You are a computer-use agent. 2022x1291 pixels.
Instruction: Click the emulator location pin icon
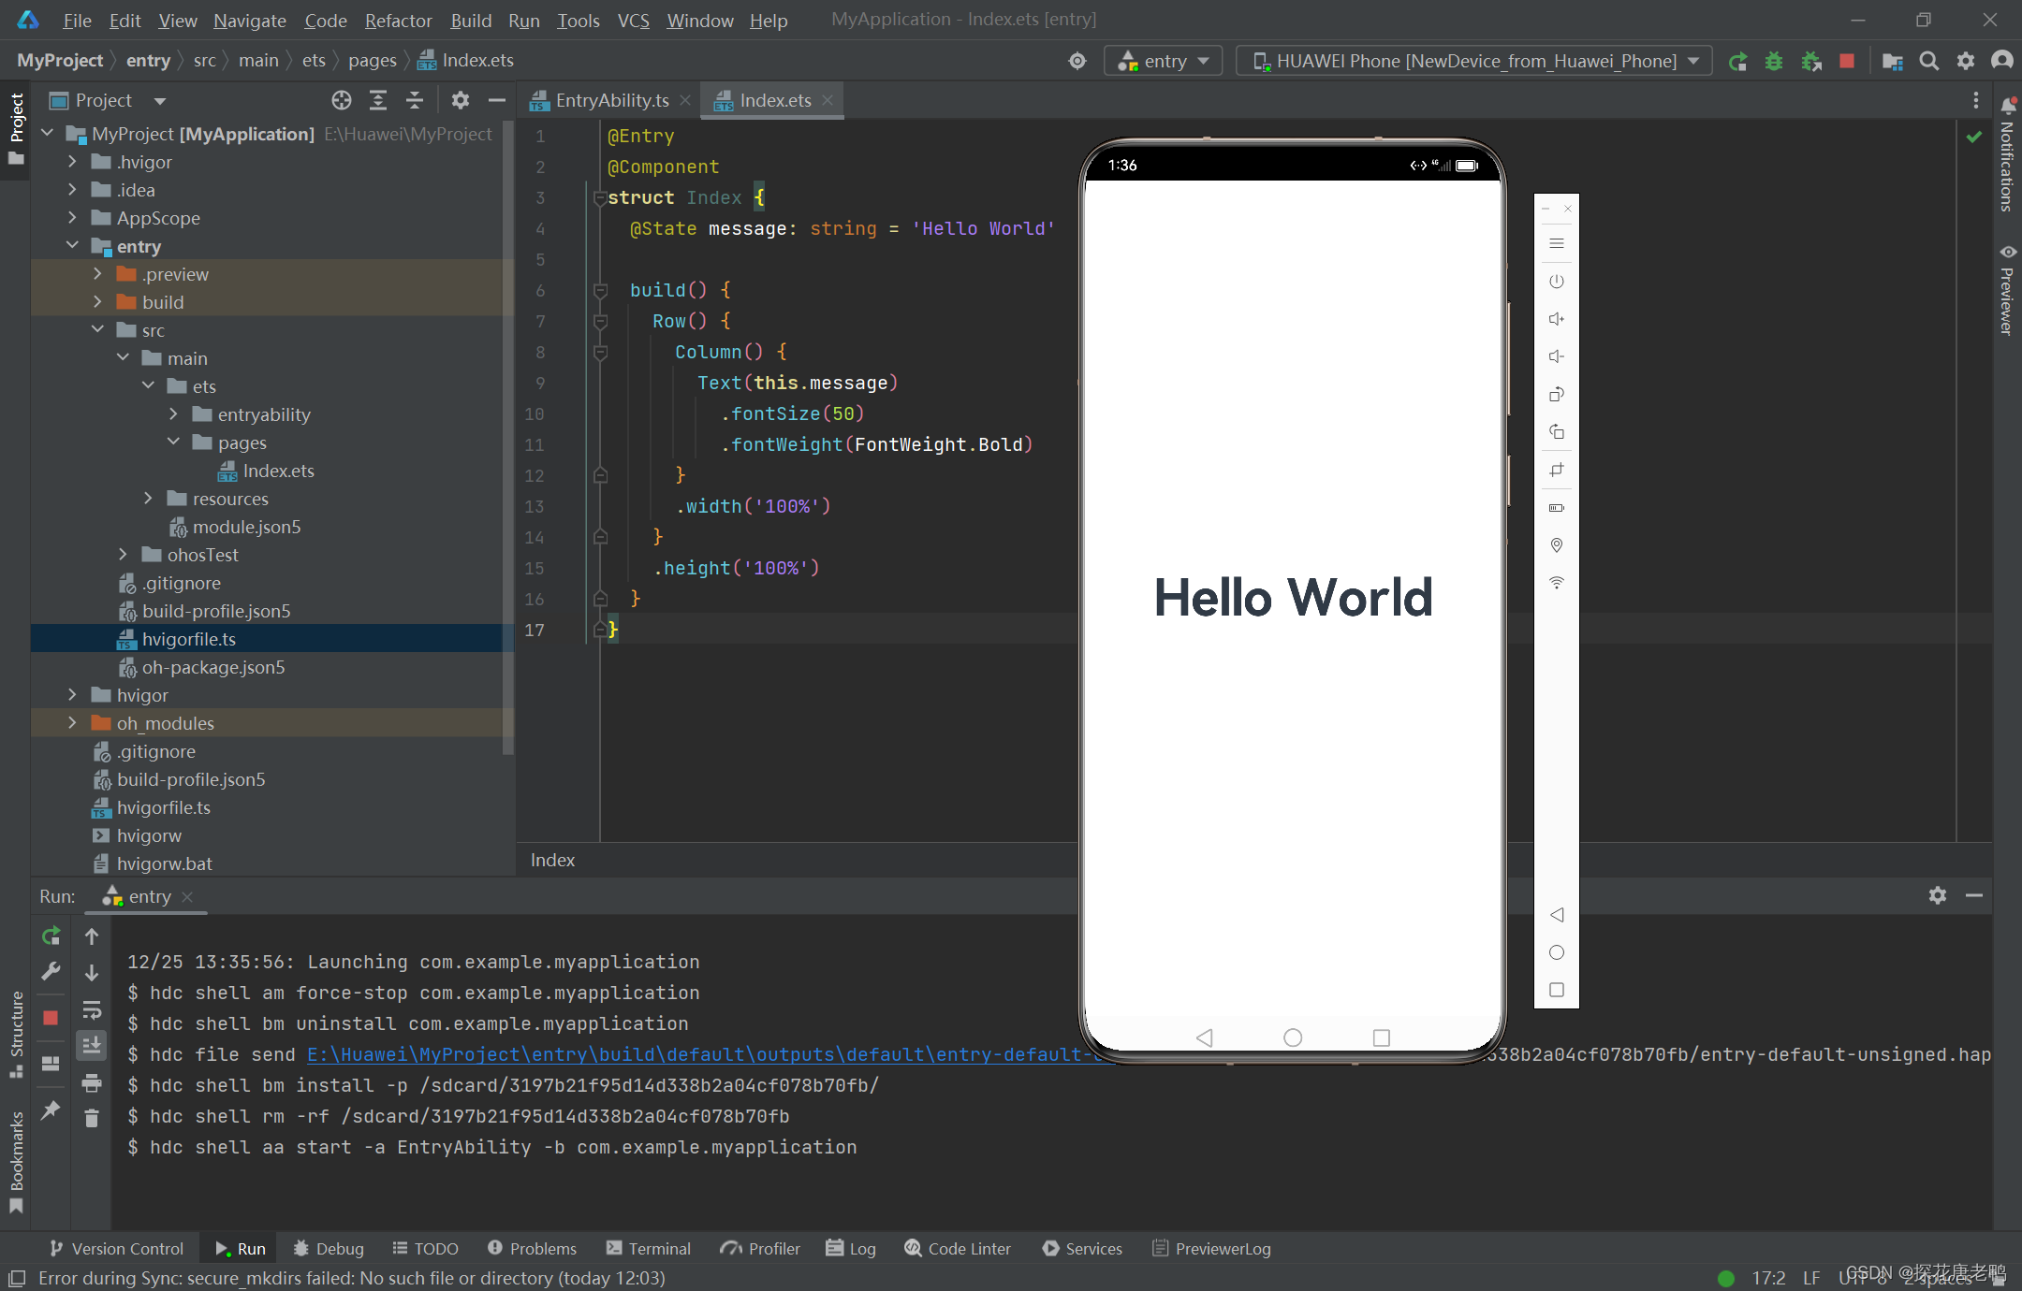click(1556, 545)
